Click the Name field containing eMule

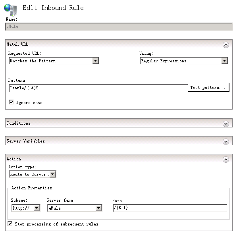(x=119, y=27)
